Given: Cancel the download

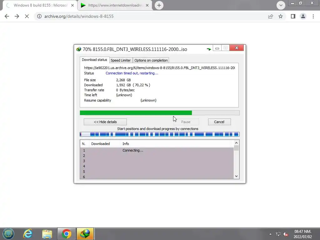Looking at the screenshot, I should pos(219,122).
